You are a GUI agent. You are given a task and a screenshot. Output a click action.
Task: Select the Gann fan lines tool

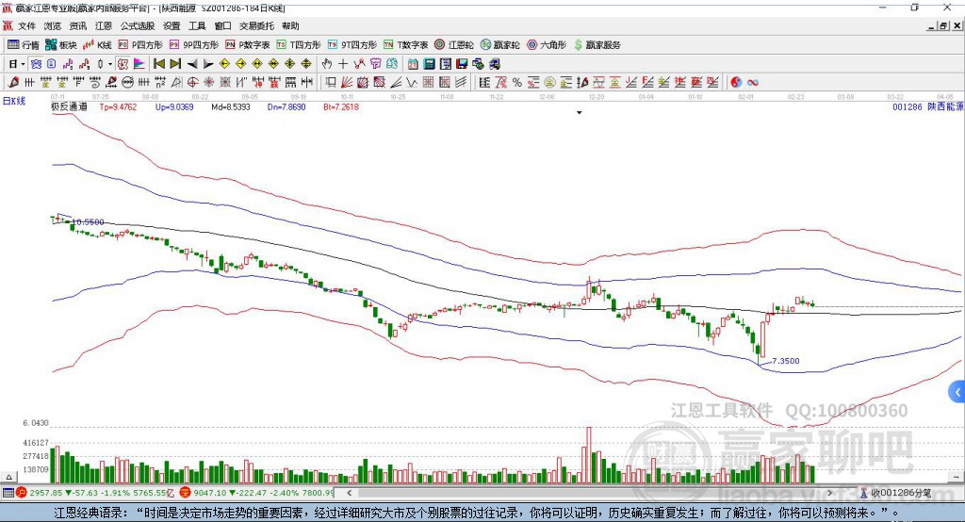348,83
